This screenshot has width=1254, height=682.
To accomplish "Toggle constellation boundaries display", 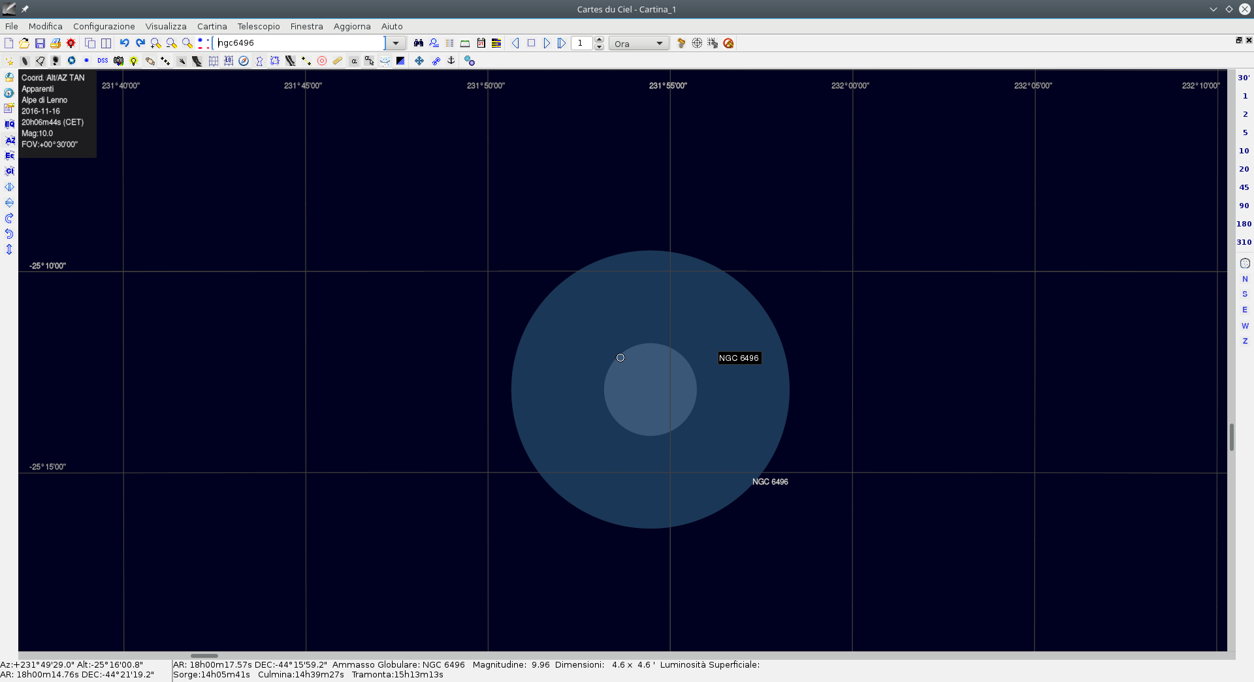I will point(276,61).
